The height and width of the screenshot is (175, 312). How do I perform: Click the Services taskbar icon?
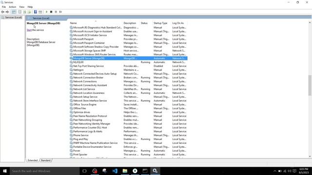(155, 171)
